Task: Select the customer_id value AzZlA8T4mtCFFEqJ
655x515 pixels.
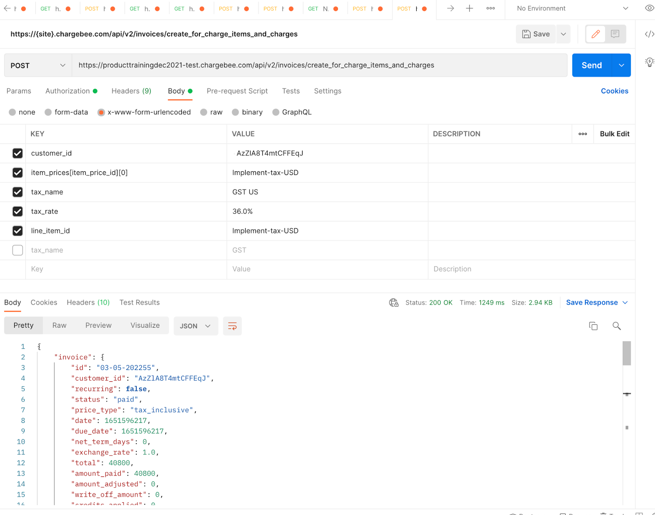Action: (270, 153)
